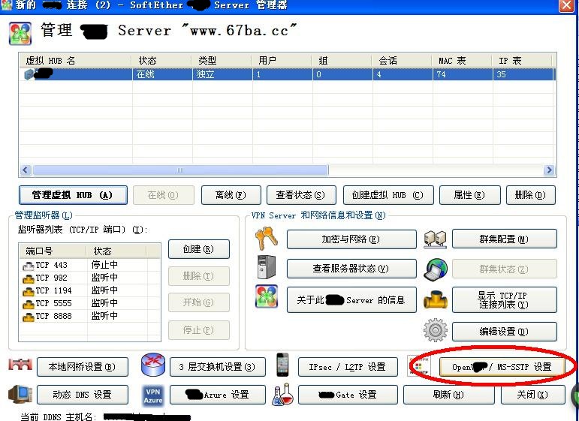579x421 pixels.
Task: Select the online virtual HUB row
Action: tap(285, 74)
